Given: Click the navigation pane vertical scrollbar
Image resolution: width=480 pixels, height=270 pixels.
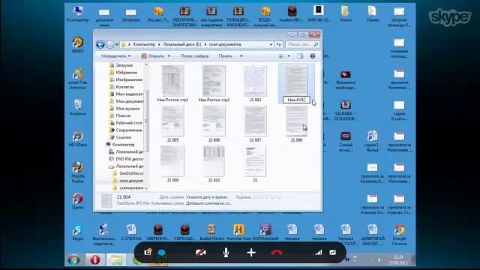Looking at the screenshot, I should coord(146,121).
